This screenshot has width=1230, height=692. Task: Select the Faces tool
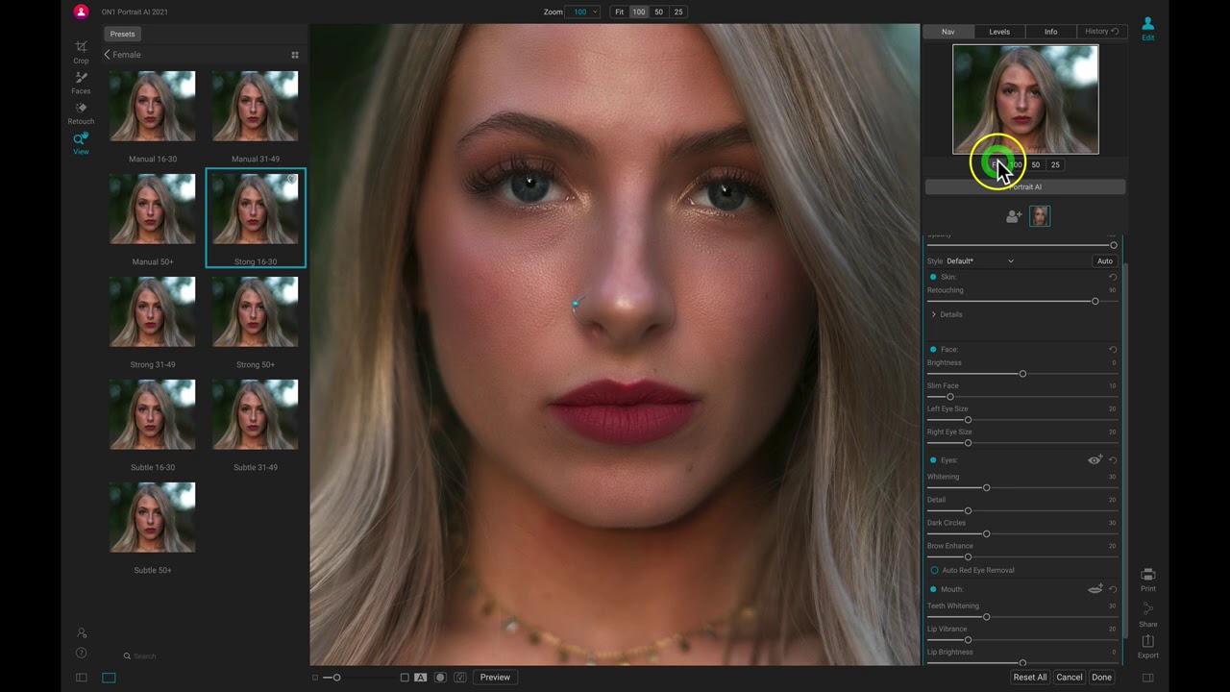tap(81, 83)
